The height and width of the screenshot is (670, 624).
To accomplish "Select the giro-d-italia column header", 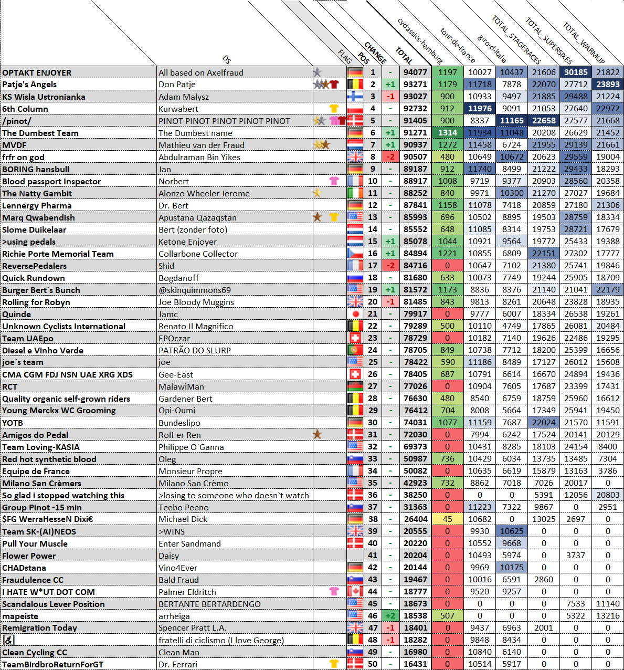I will tap(492, 48).
